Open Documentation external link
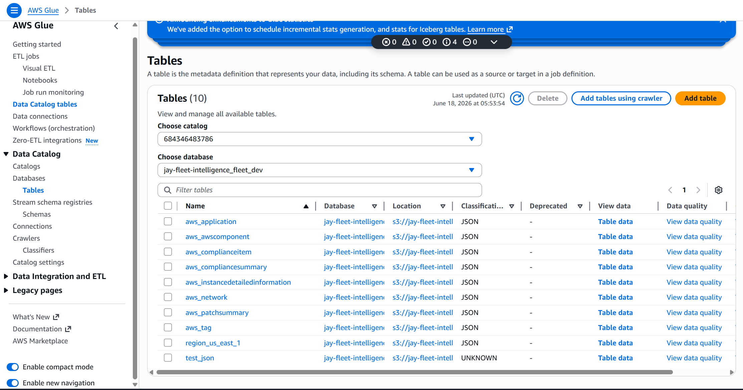 click(x=42, y=329)
